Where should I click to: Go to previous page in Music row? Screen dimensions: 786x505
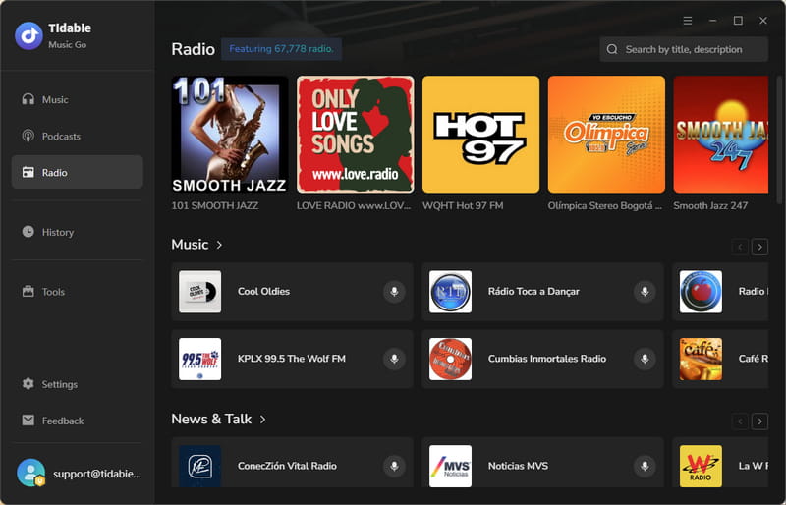[740, 247]
